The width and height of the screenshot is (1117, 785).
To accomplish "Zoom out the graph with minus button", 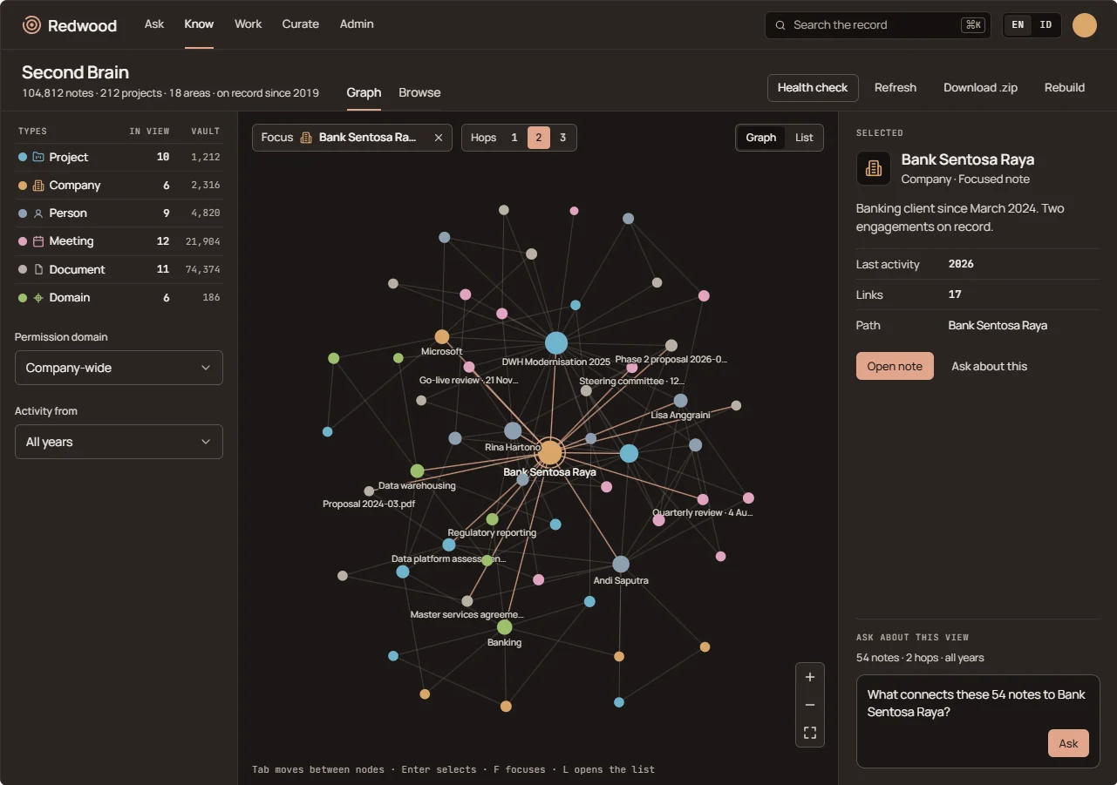I will point(810,705).
